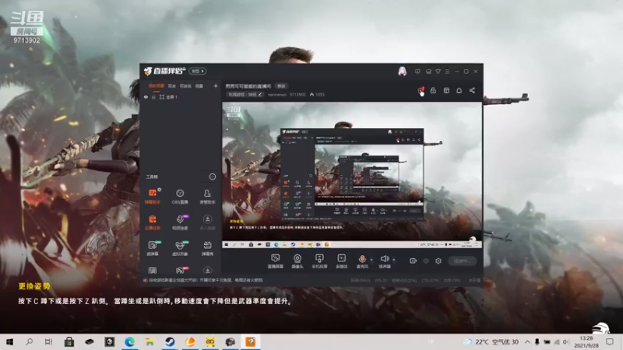
Task: Open Steam from taskbar
Action: (x=170, y=341)
